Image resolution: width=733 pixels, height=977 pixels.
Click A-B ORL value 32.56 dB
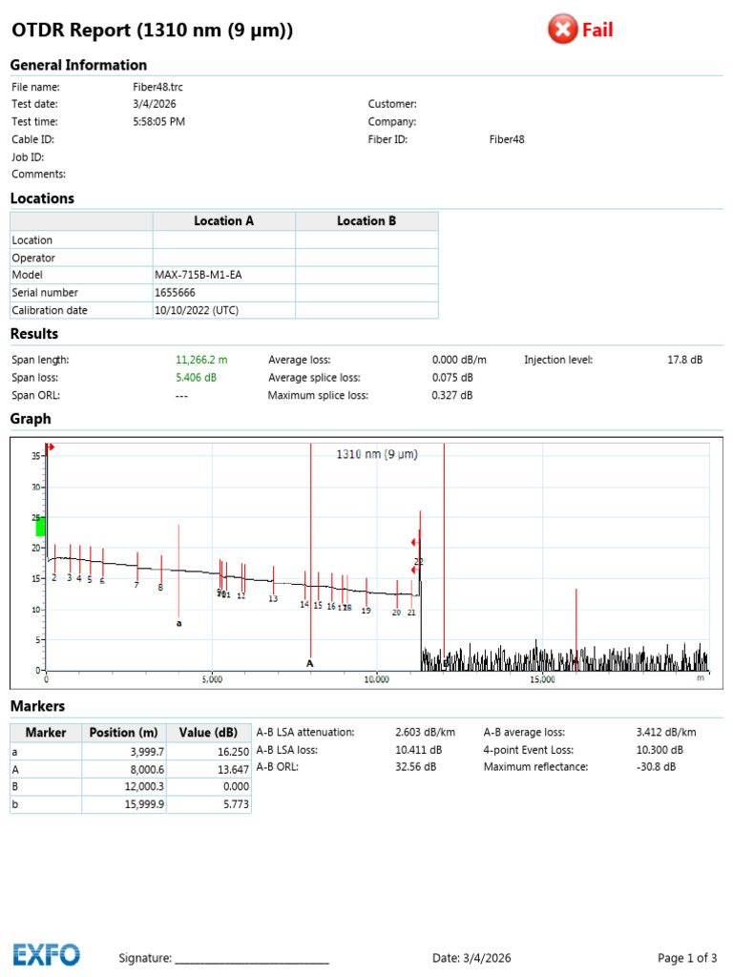point(415,767)
